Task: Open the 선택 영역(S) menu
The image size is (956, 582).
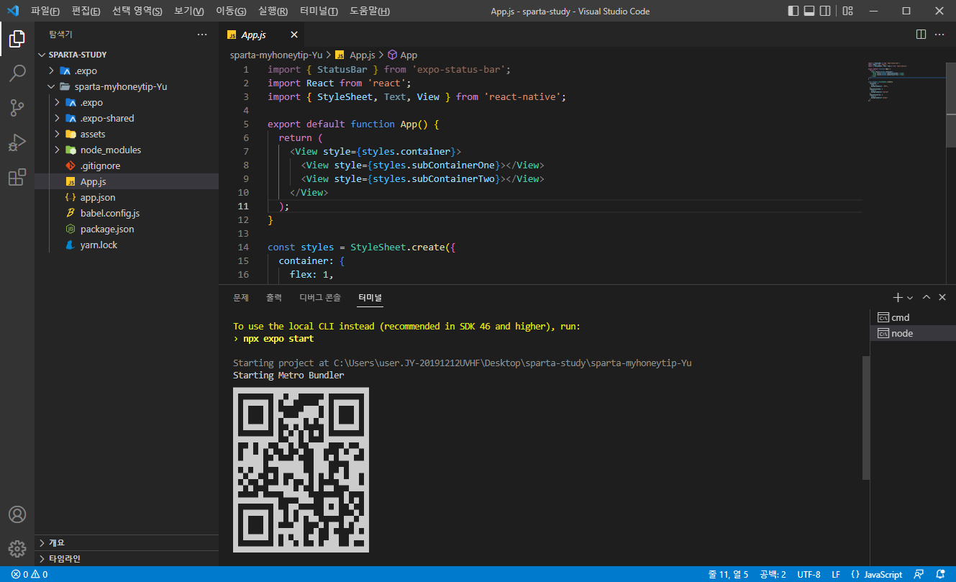Action: pos(137,11)
